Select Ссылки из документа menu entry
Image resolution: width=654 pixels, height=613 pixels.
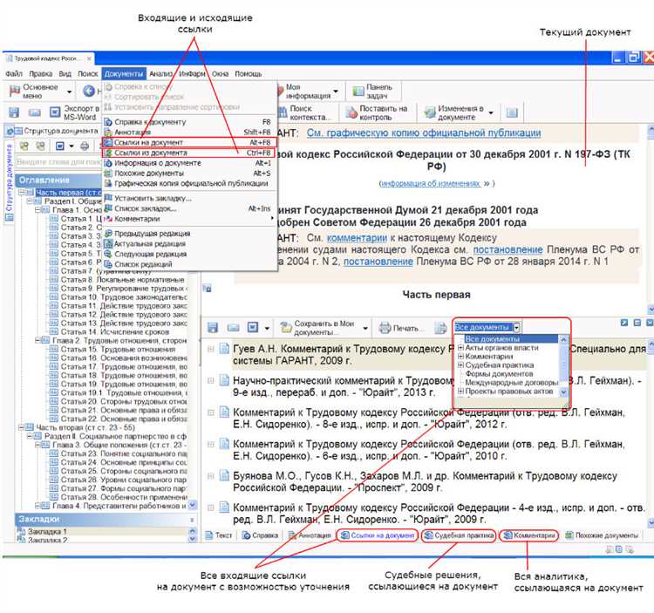tap(189, 153)
